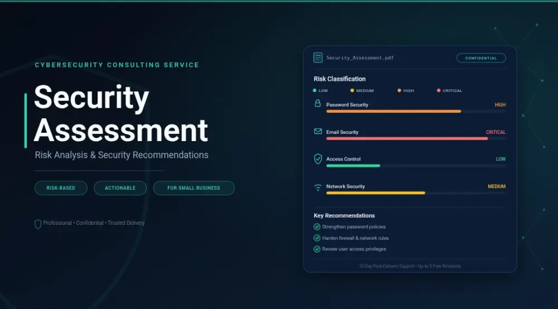Click the yellow Network Security risk bar
Viewport: 558px width, 309px height.
[x=376, y=193]
